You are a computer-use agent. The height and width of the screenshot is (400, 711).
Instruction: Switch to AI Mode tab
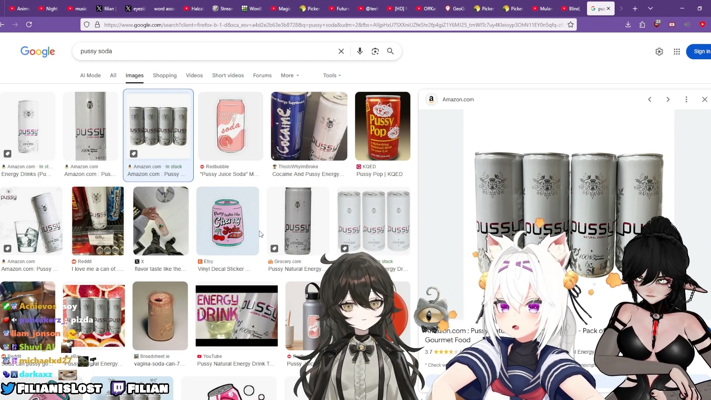(90, 75)
